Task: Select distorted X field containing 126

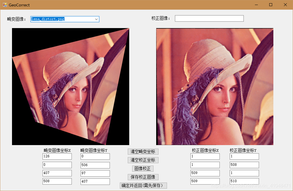Action: point(57,156)
